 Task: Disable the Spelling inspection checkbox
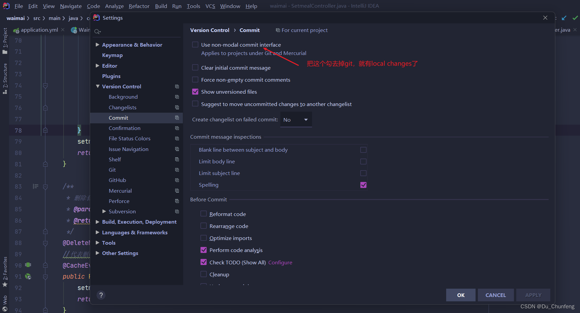[363, 185]
